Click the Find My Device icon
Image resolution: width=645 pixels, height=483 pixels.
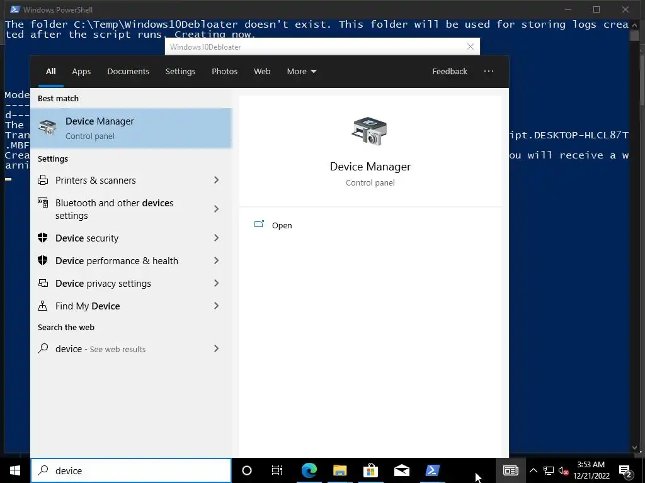coord(43,306)
